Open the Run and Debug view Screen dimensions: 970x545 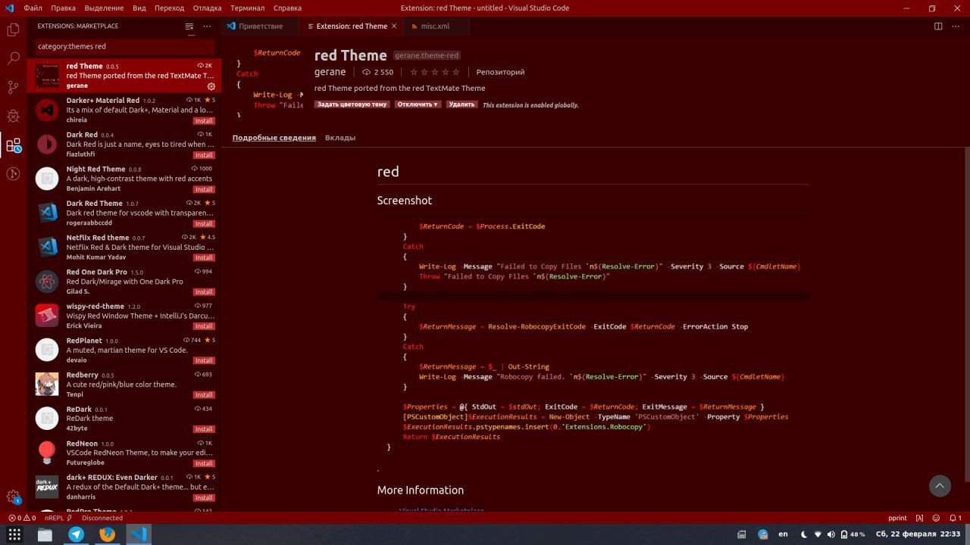coord(13,116)
